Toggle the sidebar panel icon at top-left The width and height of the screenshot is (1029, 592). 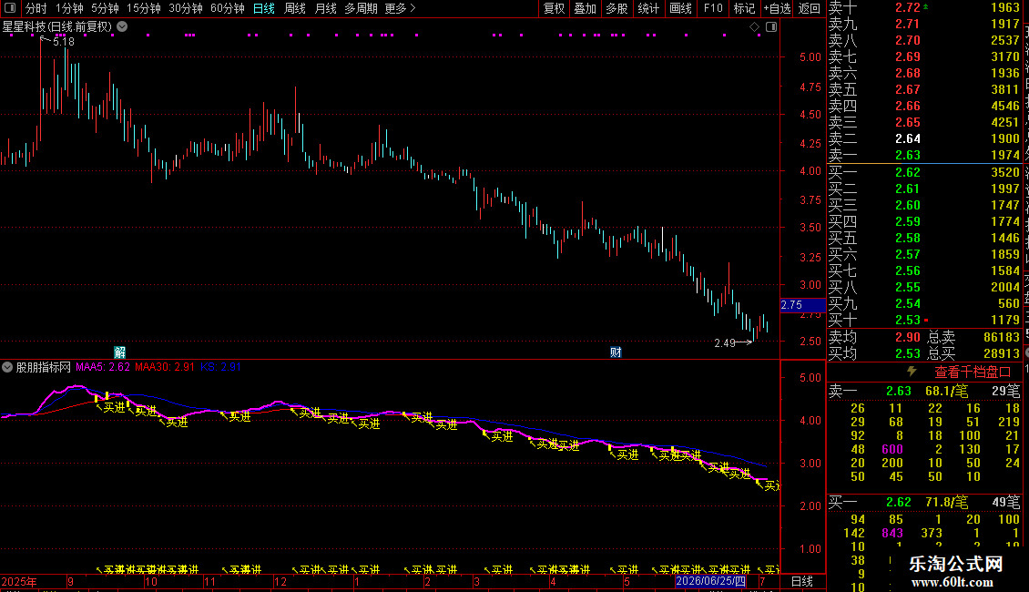[10, 8]
